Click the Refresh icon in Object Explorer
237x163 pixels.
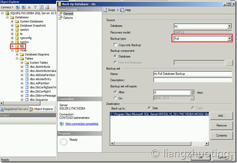(41, 7)
